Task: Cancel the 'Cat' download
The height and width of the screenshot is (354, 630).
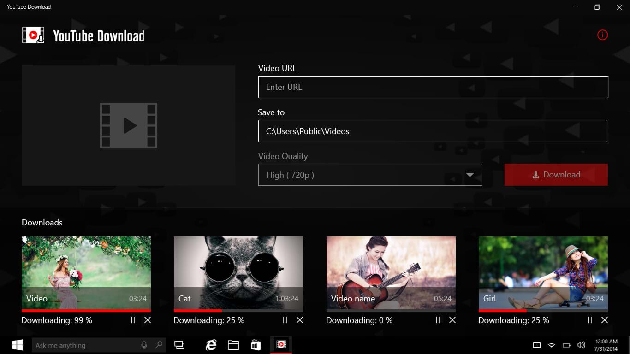Action: pyautogui.click(x=300, y=320)
